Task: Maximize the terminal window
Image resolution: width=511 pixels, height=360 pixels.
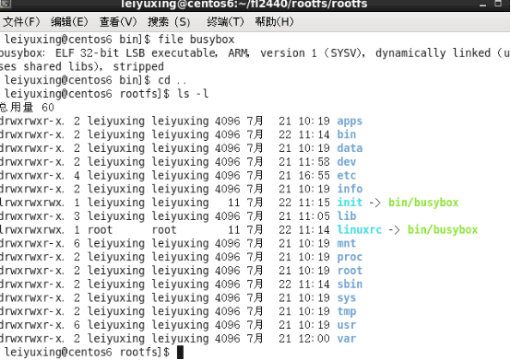Action: pyautogui.click(x=498, y=4)
